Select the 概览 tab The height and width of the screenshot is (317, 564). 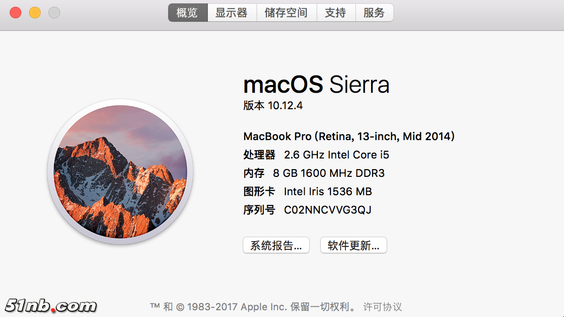click(x=188, y=13)
